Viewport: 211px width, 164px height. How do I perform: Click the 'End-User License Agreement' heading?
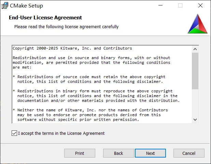tap(45, 18)
